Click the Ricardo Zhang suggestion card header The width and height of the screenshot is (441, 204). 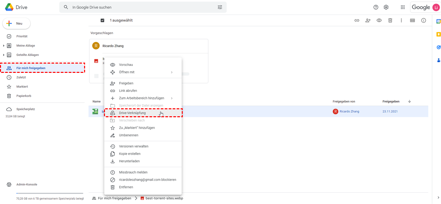tap(149, 46)
